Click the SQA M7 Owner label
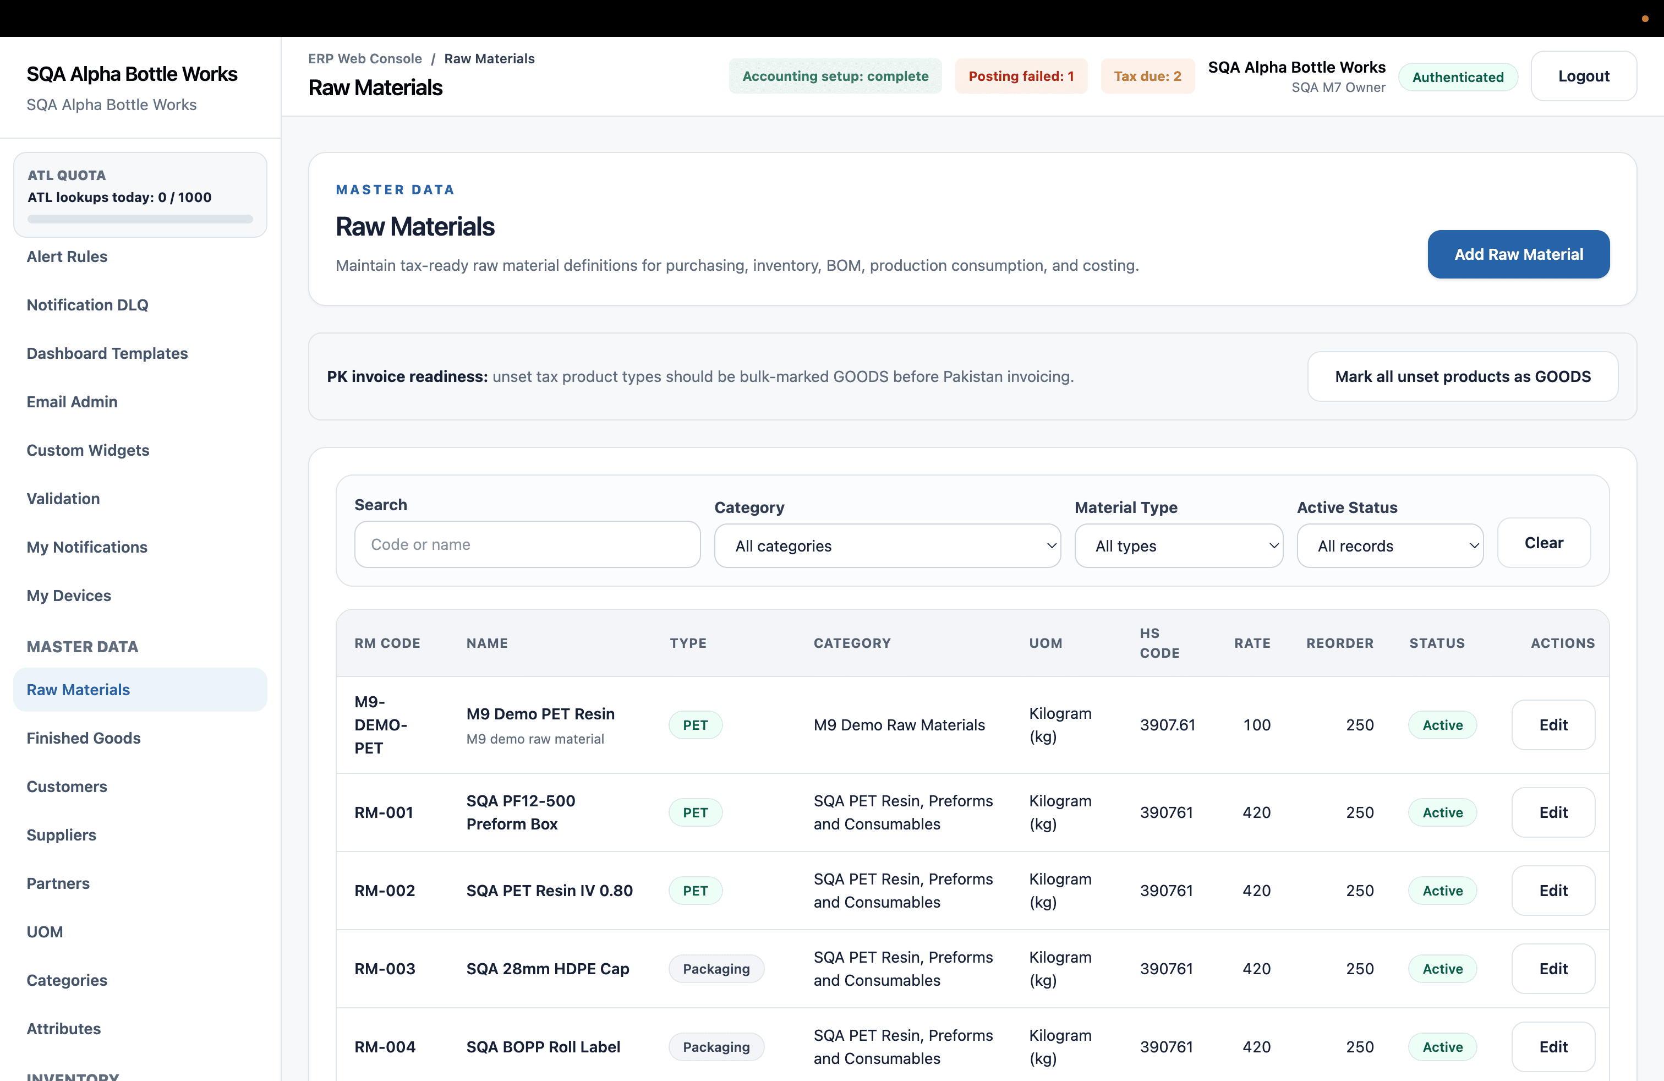Screen dimensions: 1664x1081 click(x=1338, y=88)
